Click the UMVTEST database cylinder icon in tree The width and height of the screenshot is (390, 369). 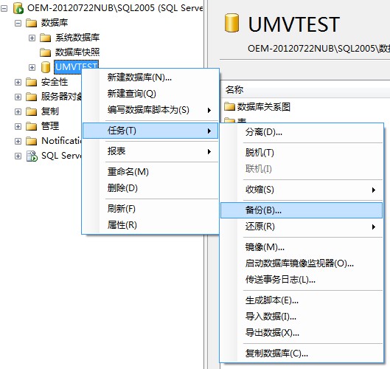(x=46, y=67)
